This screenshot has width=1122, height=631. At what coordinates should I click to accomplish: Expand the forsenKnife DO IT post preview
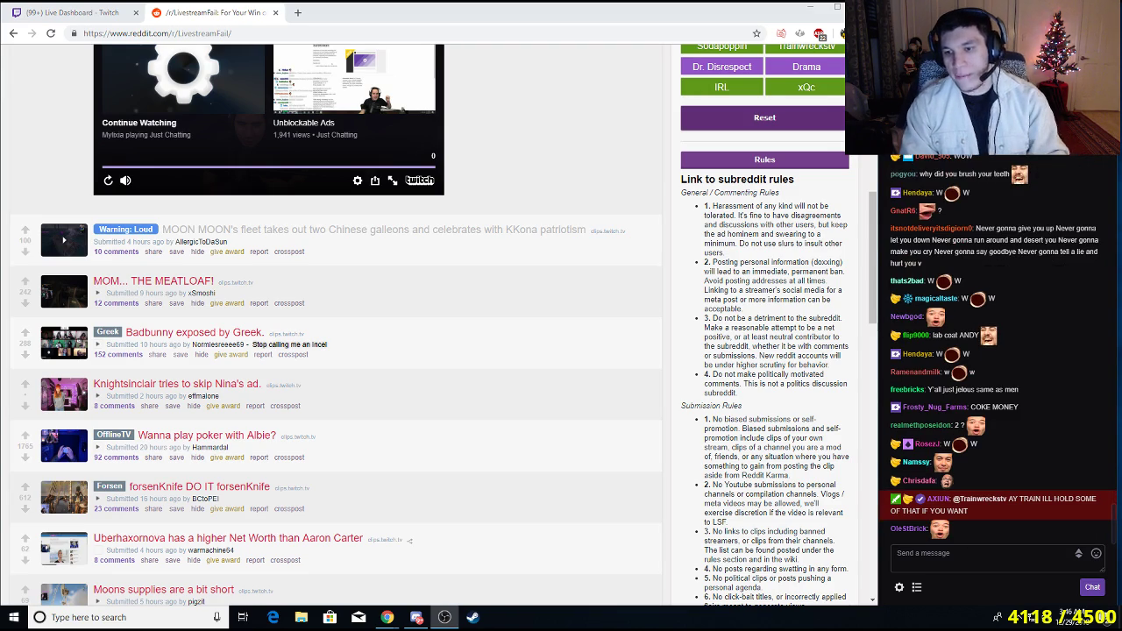tap(98, 499)
